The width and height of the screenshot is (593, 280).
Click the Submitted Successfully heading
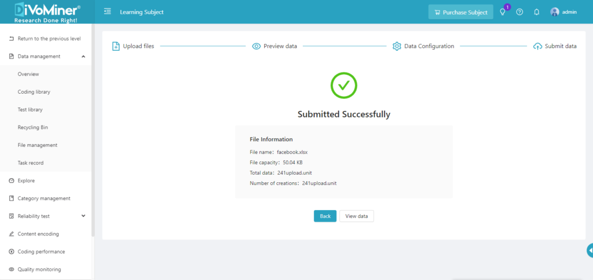(x=344, y=114)
